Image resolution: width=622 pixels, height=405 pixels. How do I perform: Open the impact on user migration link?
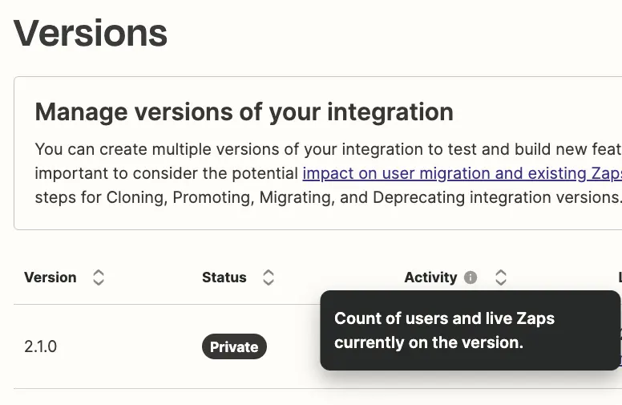(x=462, y=173)
